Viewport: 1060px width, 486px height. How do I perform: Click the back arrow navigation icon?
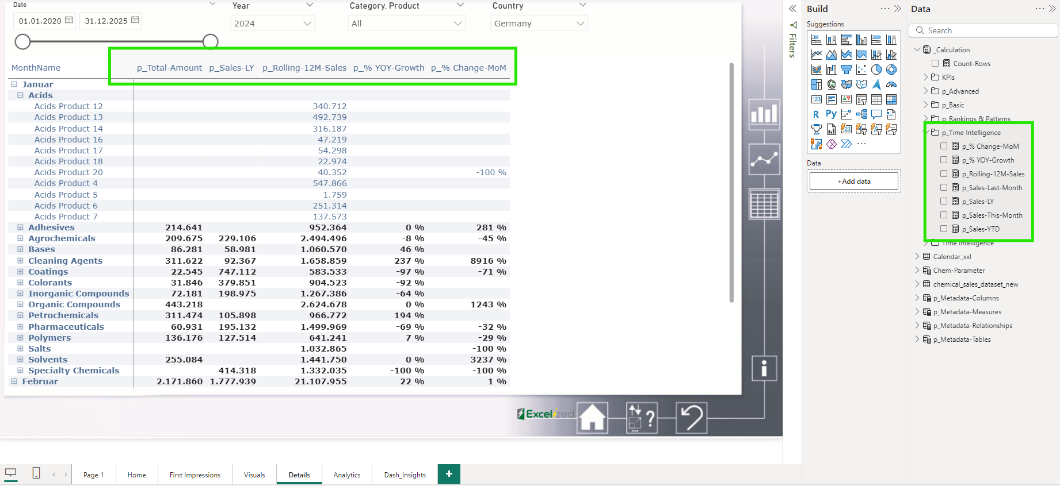coord(691,418)
